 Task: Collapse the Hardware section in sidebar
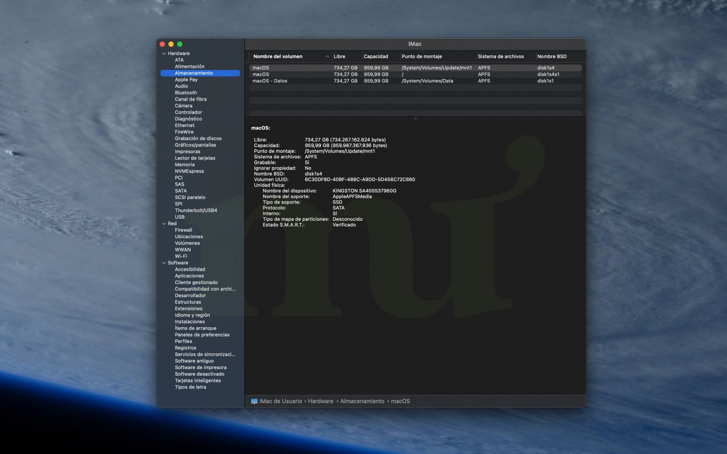[x=164, y=54]
